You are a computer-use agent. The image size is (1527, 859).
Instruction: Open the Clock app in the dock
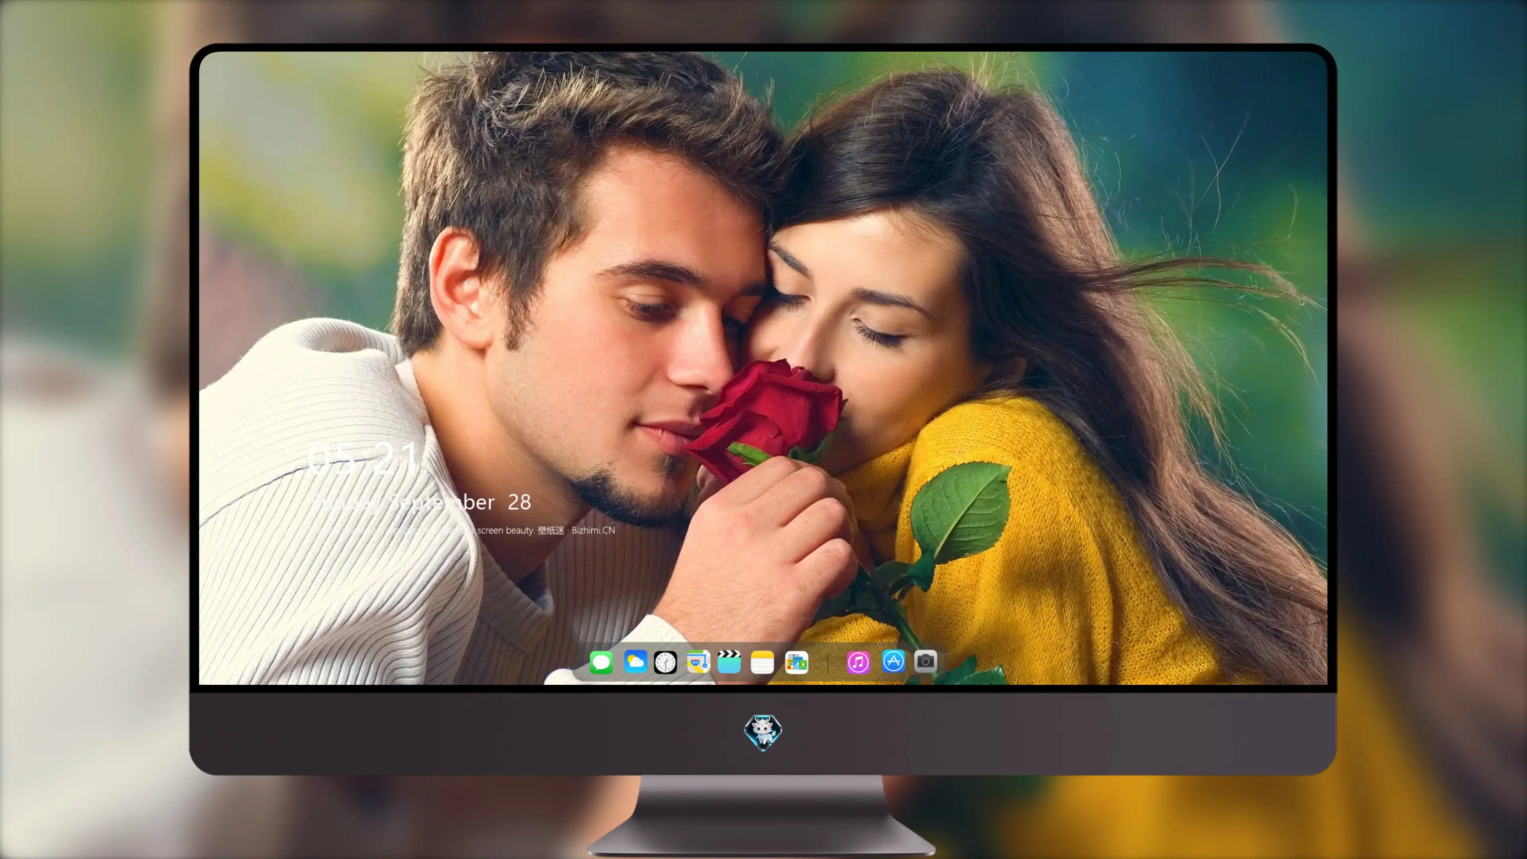665,662
